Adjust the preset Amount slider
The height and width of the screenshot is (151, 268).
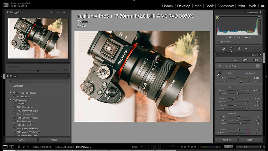click(x=38, y=71)
